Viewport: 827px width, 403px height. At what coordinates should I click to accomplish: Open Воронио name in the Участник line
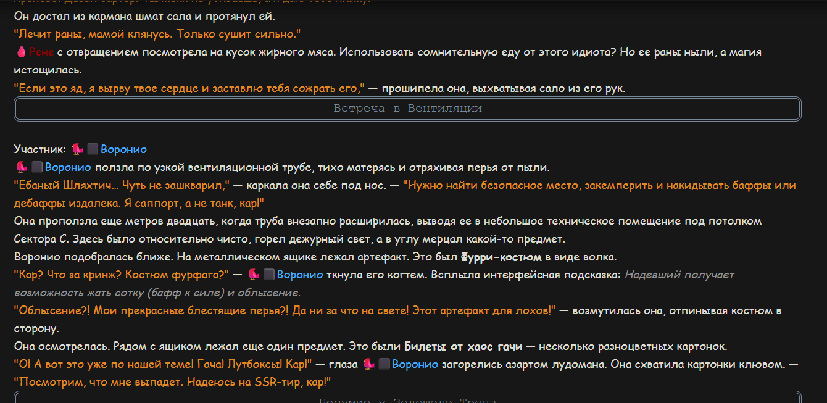pyautogui.click(x=123, y=149)
